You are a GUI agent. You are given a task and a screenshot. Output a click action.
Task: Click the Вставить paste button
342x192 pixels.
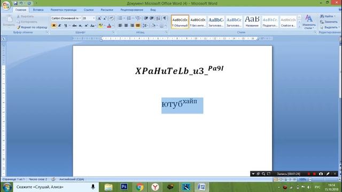[x=9, y=21]
